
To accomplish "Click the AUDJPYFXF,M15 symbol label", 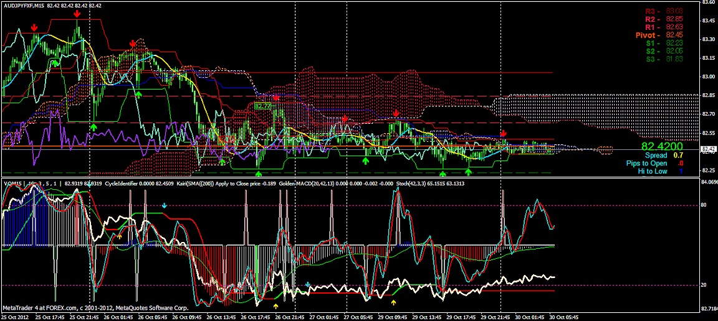I will (26, 5).
